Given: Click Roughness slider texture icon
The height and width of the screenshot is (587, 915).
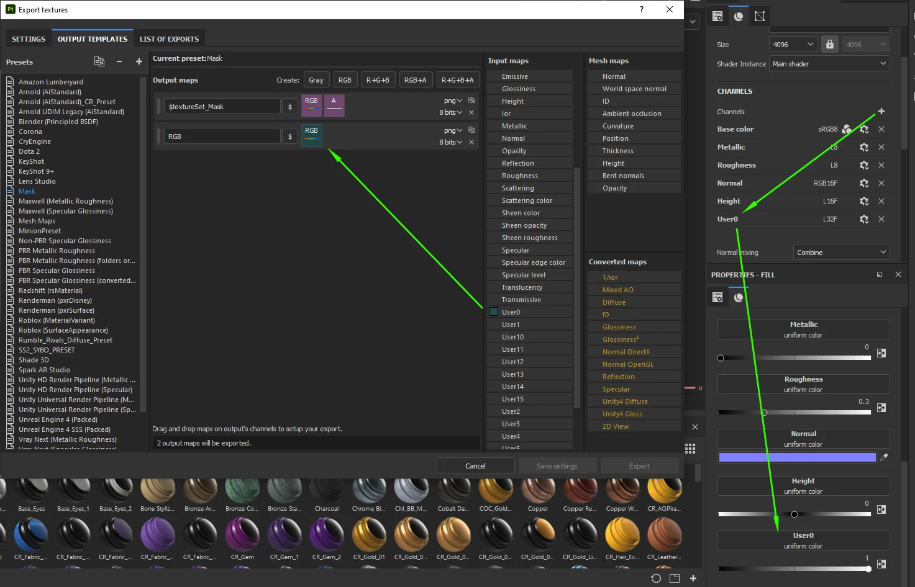Looking at the screenshot, I should tap(881, 408).
